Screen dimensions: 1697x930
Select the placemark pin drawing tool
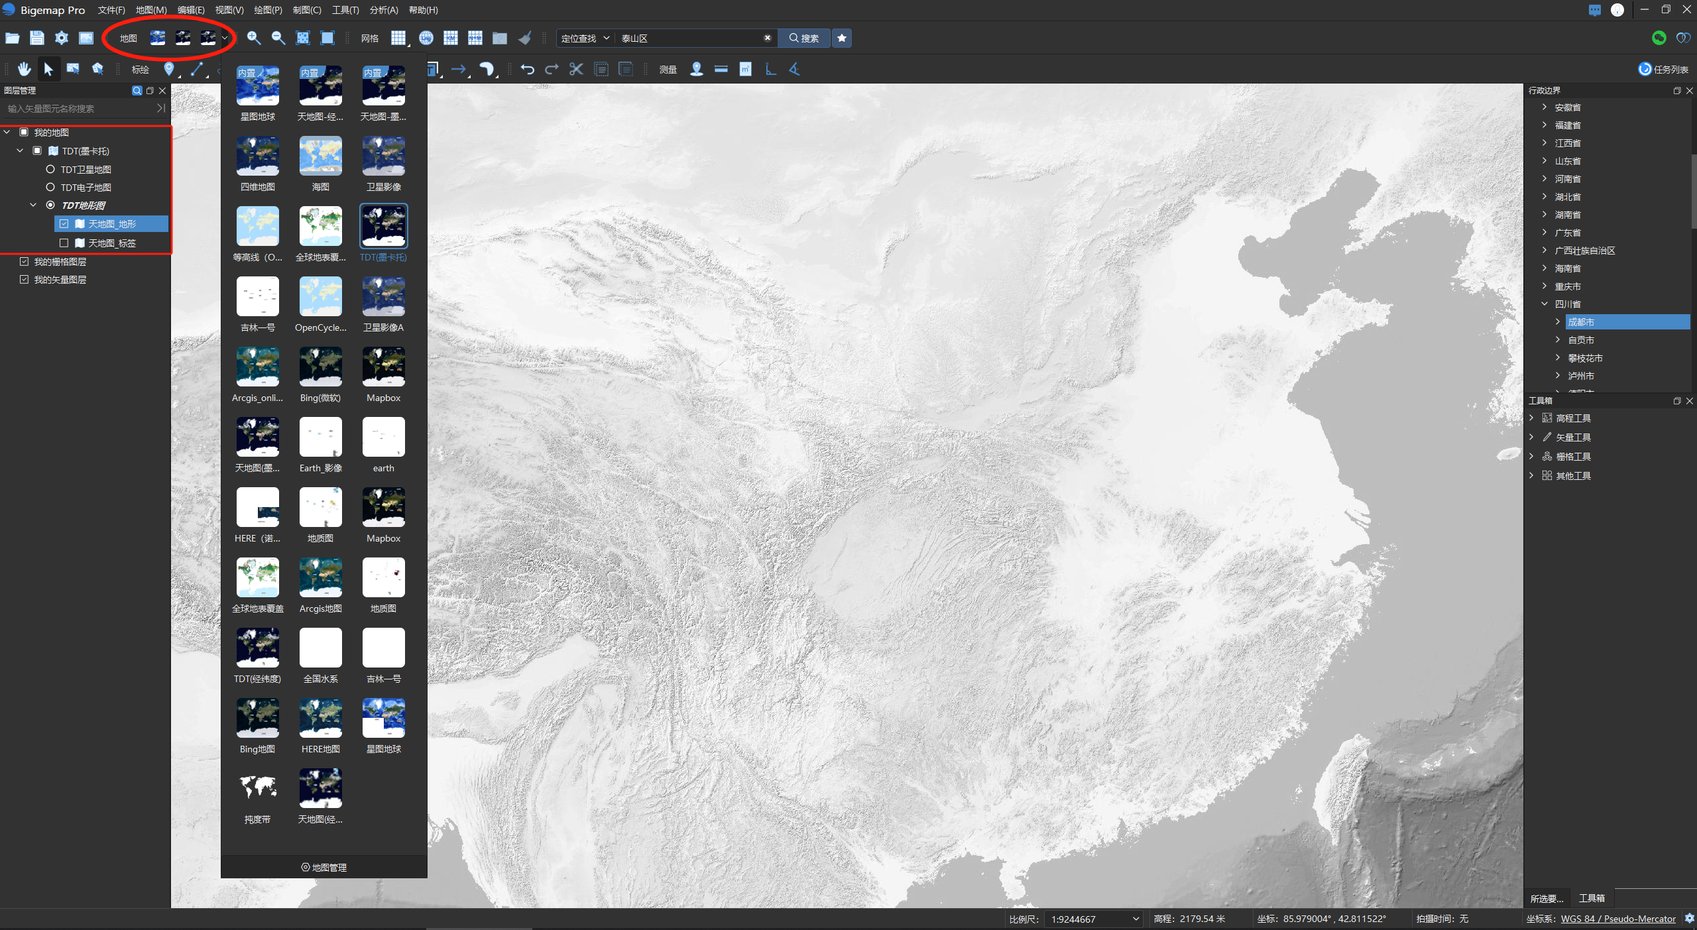tap(169, 69)
